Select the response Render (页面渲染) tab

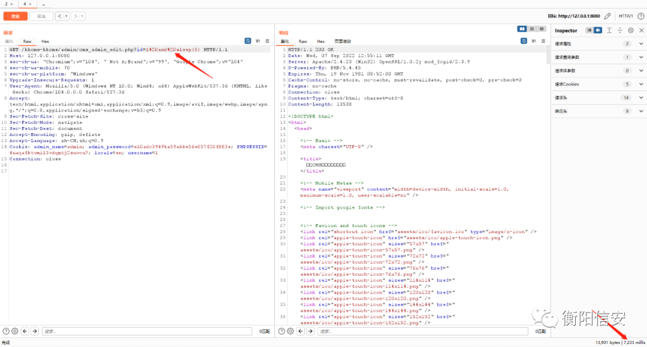(x=343, y=41)
